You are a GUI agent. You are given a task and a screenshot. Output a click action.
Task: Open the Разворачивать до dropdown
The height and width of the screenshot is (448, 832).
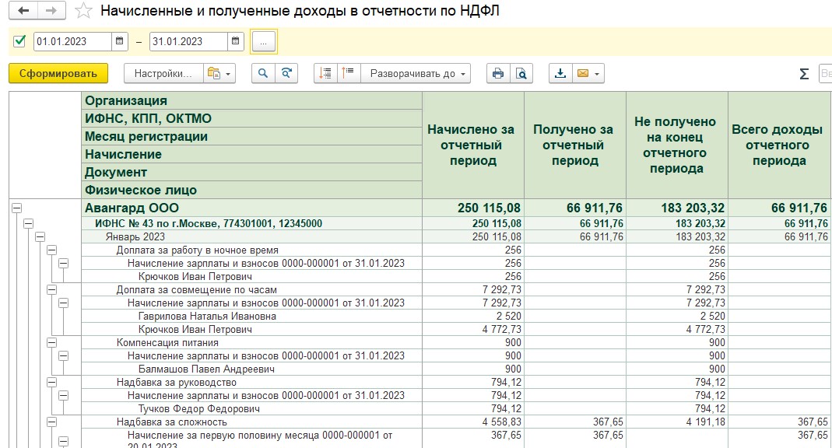point(416,74)
